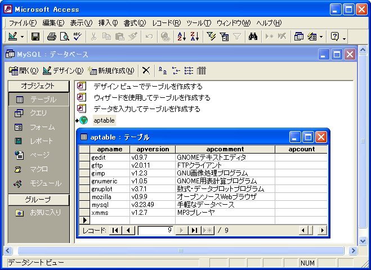Switch database window to List view
Image resolution: width=371 pixels, height=270 pixels.
pos(189,70)
